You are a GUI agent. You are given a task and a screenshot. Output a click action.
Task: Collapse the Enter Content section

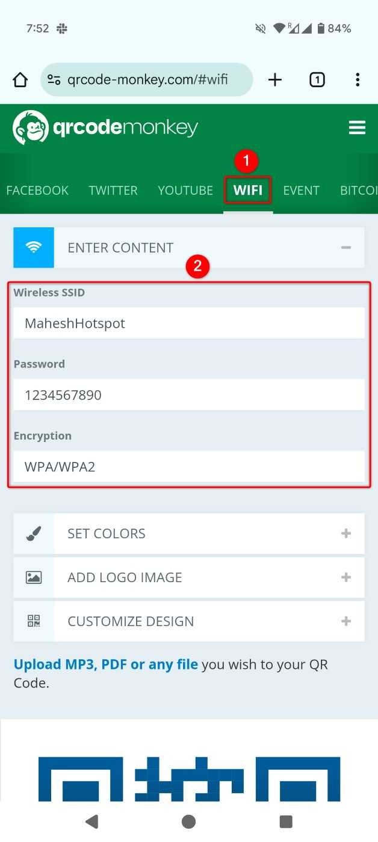pos(346,247)
